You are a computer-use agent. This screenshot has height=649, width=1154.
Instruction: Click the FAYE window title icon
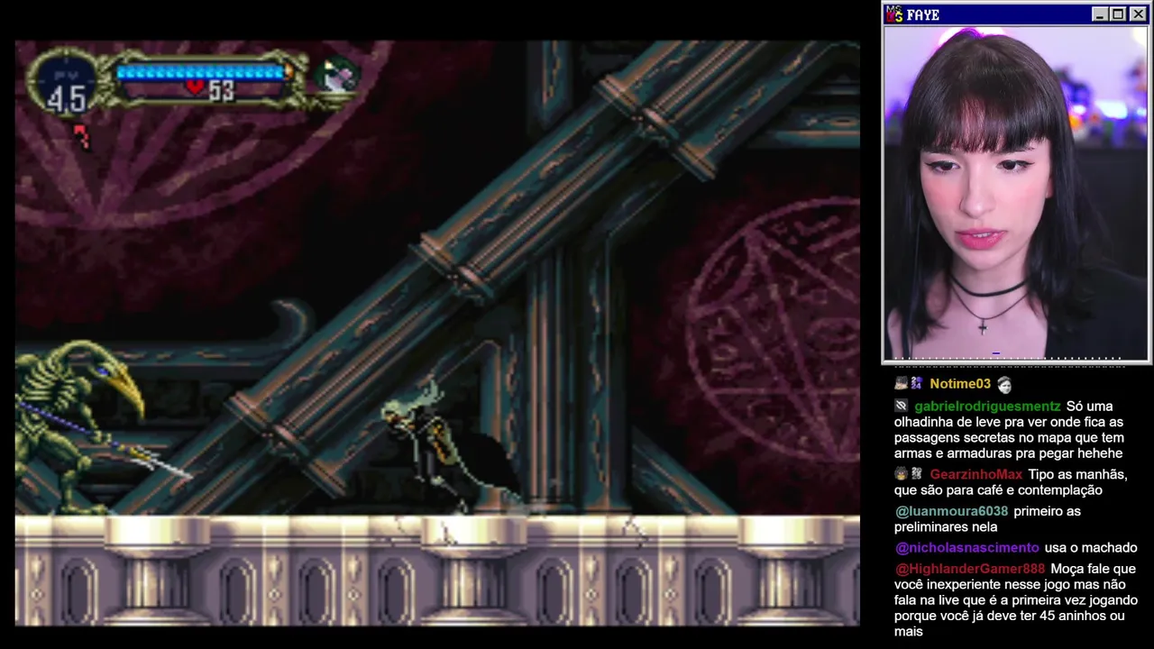pyautogui.click(x=894, y=14)
